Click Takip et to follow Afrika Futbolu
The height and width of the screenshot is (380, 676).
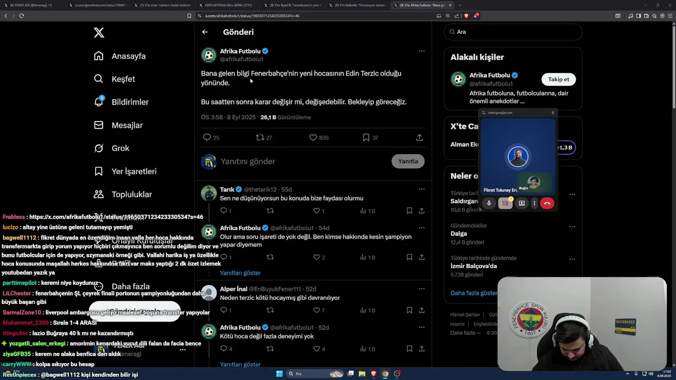558,79
